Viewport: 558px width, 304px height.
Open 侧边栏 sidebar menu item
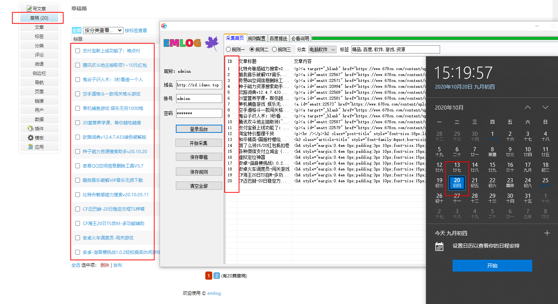pyautogui.click(x=39, y=73)
